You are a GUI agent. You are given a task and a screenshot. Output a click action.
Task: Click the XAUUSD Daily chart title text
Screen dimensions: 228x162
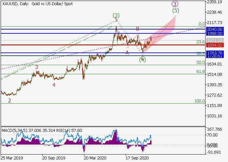[37, 4]
